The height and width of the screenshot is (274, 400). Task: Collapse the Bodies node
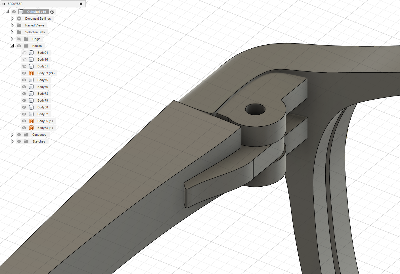[x=12, y=46]
